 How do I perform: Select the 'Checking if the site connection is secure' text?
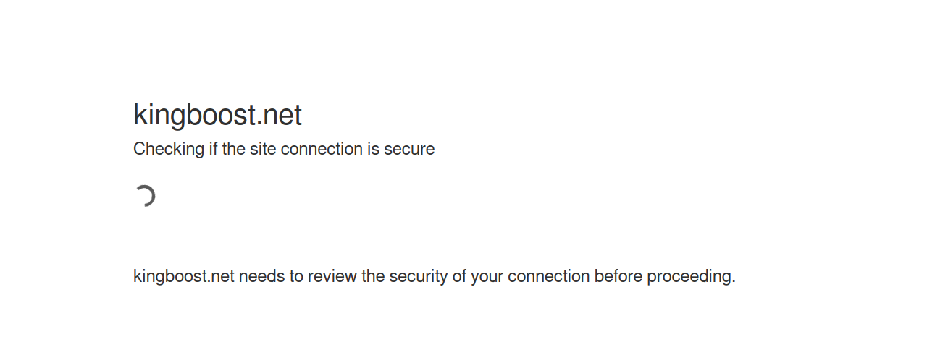click(x=284, y=150)
